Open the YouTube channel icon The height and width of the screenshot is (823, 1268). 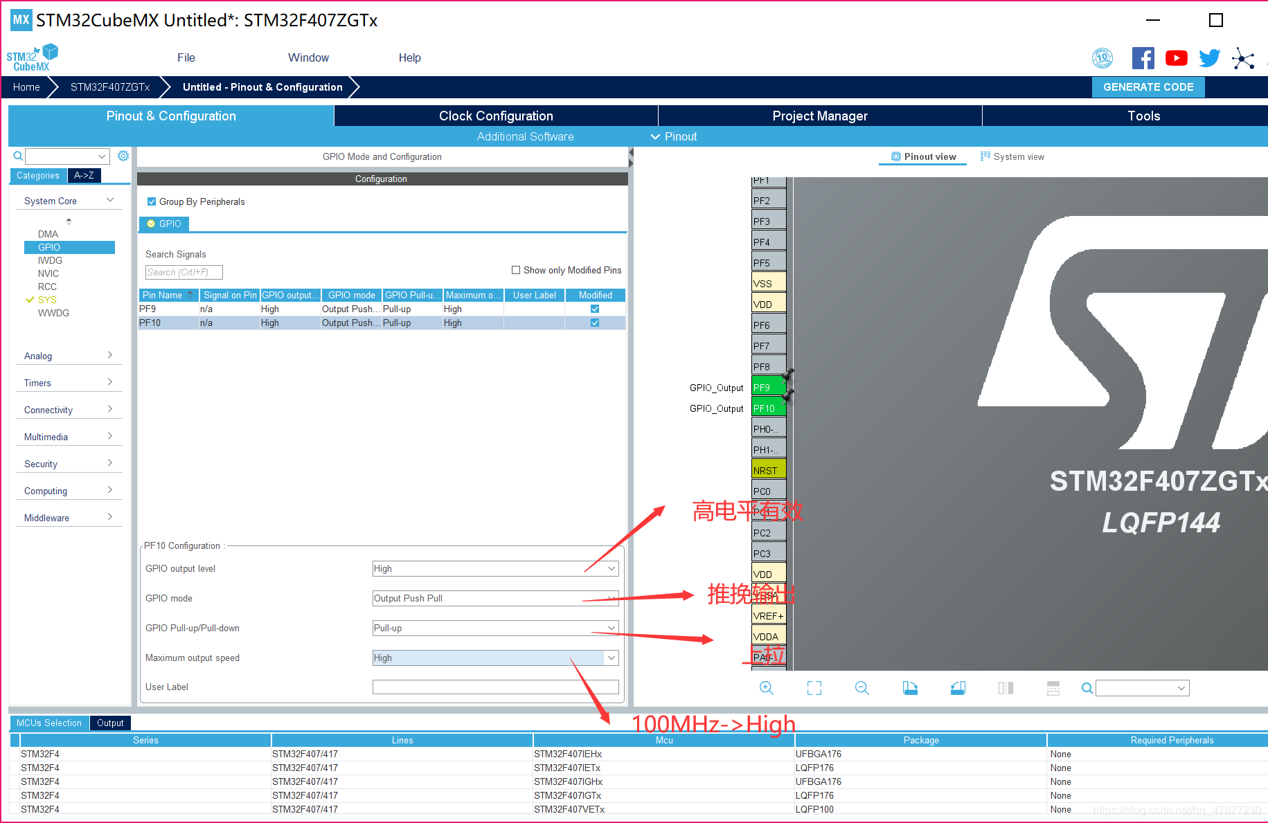[x=1177, y=58]
